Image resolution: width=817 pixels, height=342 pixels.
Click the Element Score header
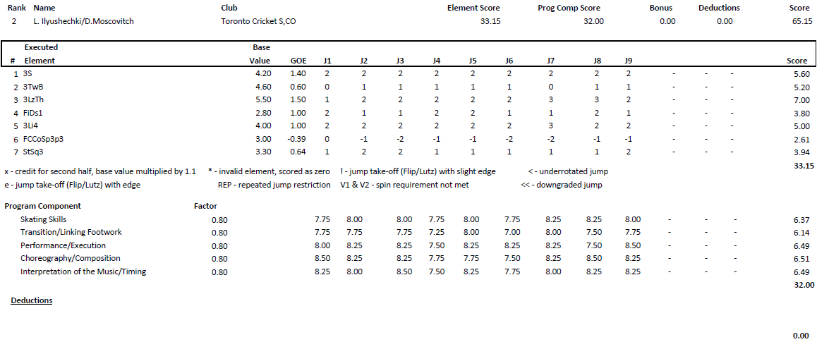[x=473, y=8]
